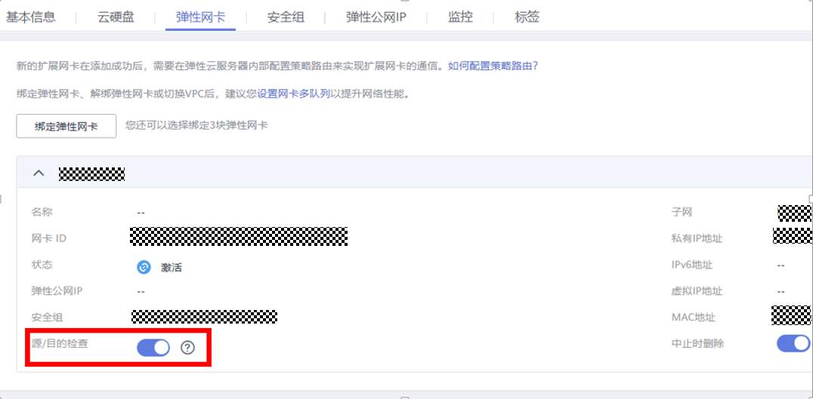Image resolution: width=813 pixels, height=399 pixels.
Task: Open the 云硬盘 tab
Action: [x=116, y=17]
